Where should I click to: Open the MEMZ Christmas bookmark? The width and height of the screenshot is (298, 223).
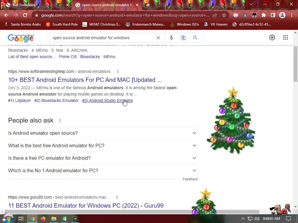tap(102, 24)
